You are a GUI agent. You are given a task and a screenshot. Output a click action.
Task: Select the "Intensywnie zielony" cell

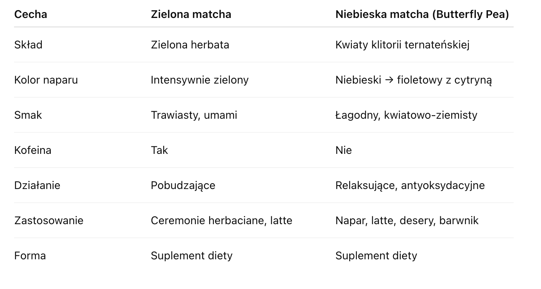tap(199, 80)
